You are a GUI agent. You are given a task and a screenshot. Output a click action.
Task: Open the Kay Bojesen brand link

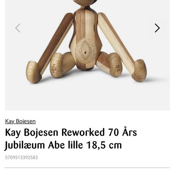[x=20, y=121]
